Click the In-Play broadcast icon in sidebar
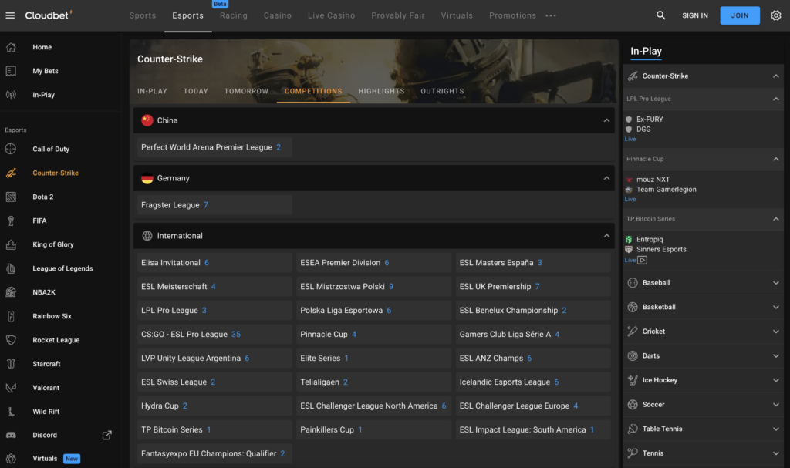Viewport: 790px width, 468px height. tap(11, 95)
